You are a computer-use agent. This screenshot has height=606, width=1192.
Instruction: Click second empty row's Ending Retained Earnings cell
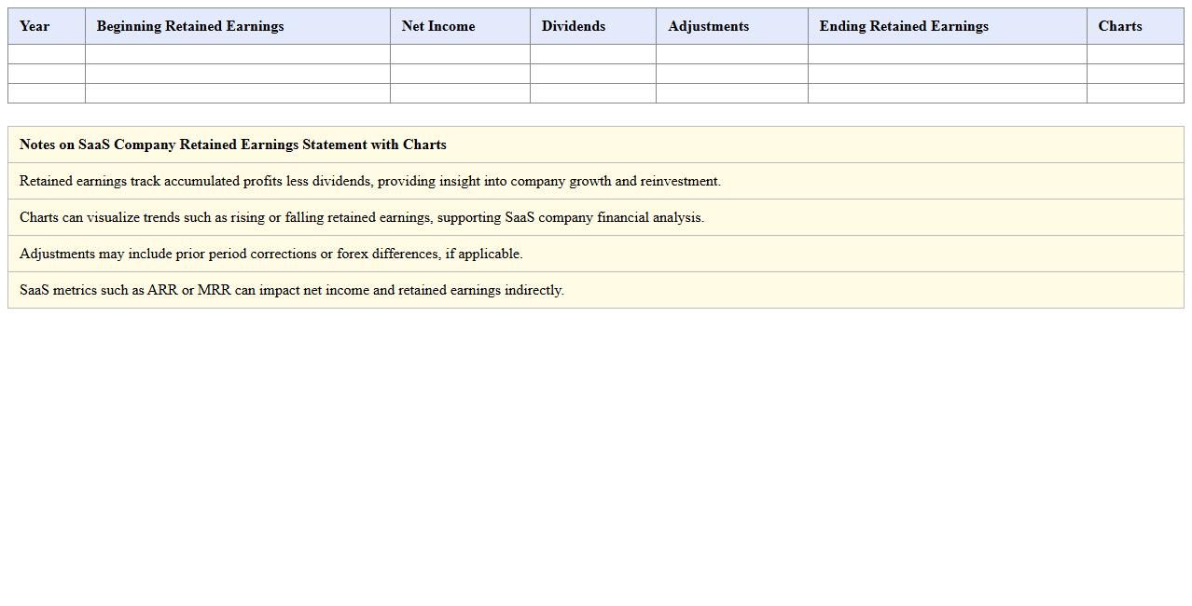[947, 74]
